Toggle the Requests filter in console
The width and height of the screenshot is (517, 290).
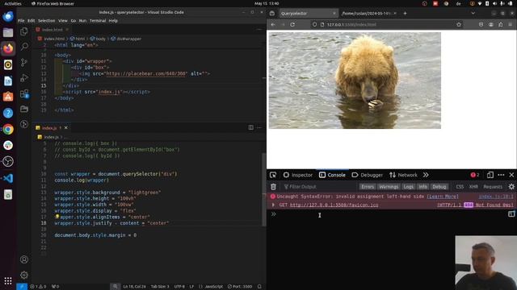pyautogui.click(x=493, y=187)
